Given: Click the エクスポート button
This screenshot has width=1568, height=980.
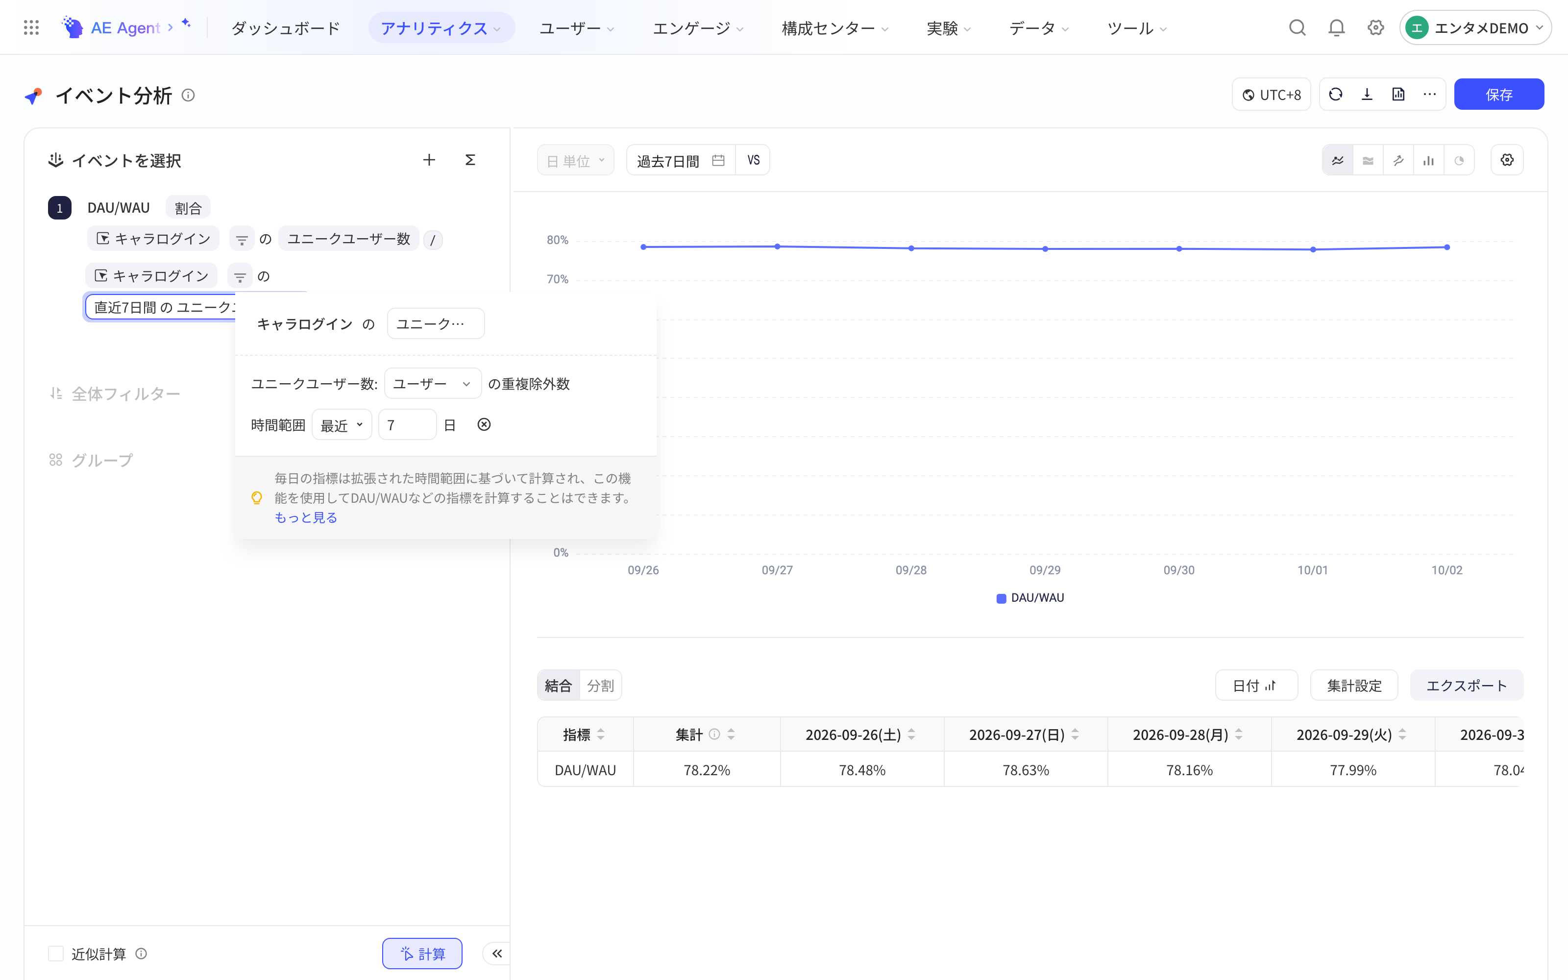Looking at the screenshot, I should pyautogui.click(x=1466, y=686).
